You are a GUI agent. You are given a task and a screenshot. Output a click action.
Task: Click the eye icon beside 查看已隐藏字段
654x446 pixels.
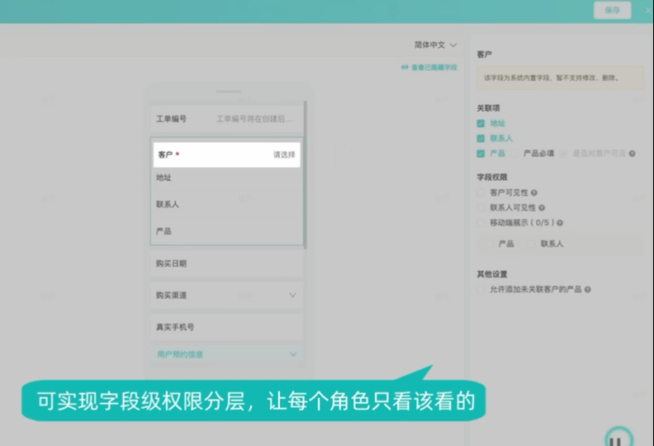[x=405, y=67]
